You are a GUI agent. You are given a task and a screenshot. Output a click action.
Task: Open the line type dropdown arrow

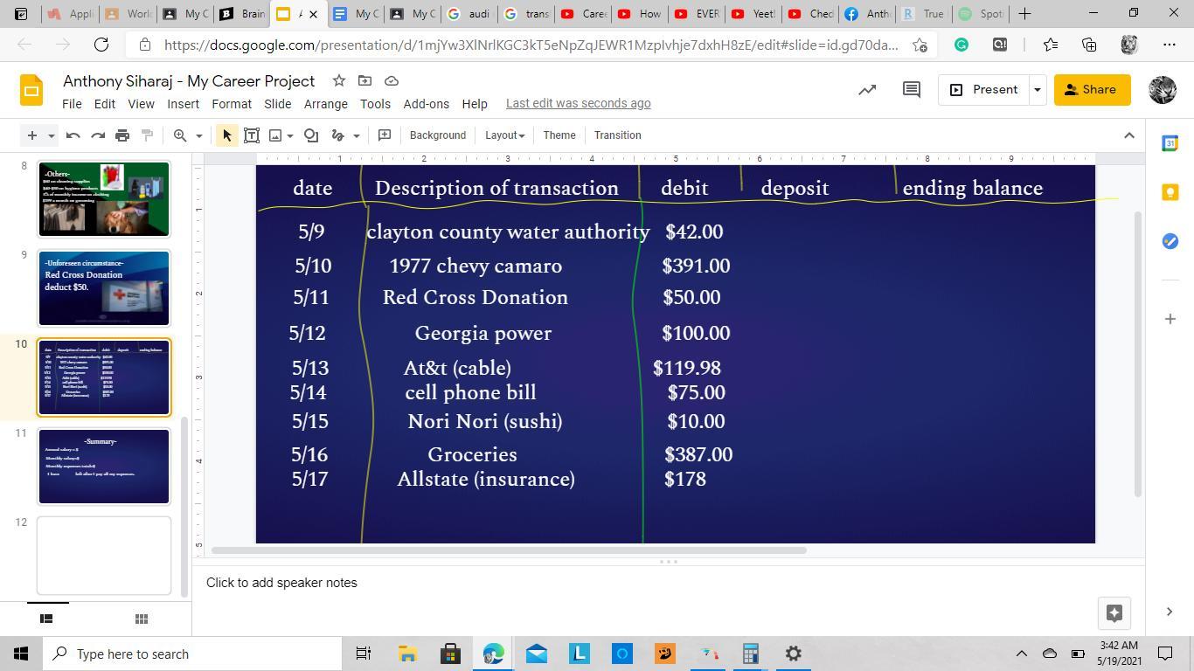click(357, 135)
